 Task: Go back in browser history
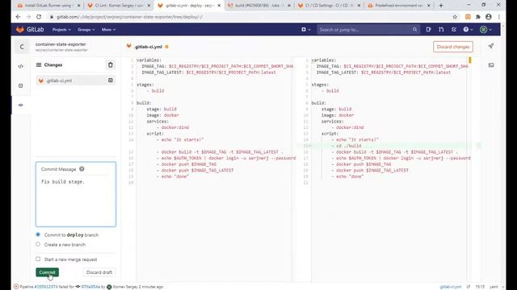pyautogui.click(x=18, y=17)
